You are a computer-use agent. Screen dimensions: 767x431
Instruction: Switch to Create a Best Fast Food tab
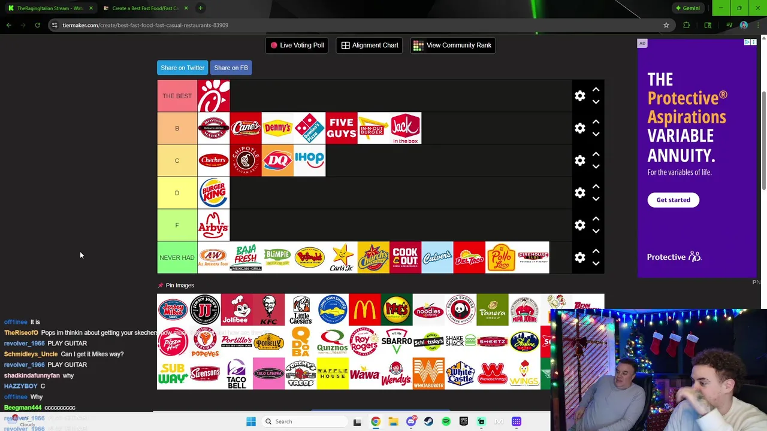click(145, 8)
